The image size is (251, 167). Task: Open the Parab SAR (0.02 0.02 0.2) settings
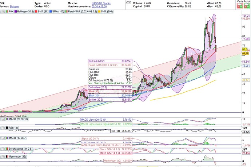tap(81, 12)
